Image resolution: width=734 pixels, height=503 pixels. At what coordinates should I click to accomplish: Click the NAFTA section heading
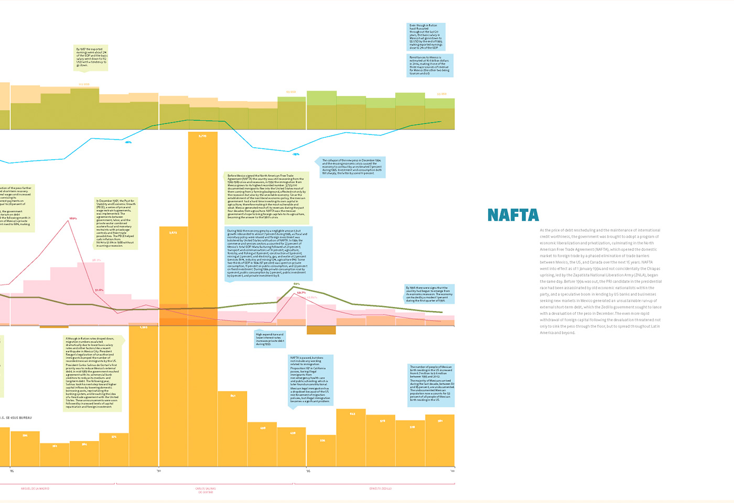(513, 215)
